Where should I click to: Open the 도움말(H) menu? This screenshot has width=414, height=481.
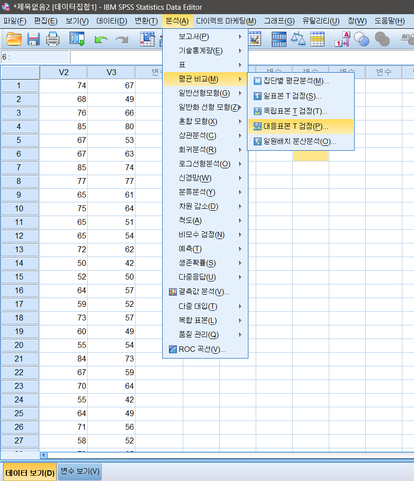(x=390, y=21)
